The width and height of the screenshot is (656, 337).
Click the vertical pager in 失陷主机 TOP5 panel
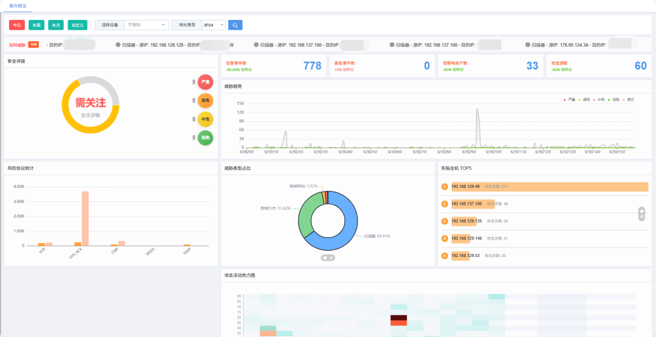[x=642, y=214]
